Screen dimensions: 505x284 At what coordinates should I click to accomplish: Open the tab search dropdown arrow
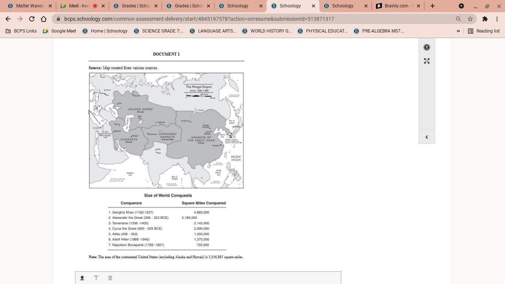click(461, 6)
